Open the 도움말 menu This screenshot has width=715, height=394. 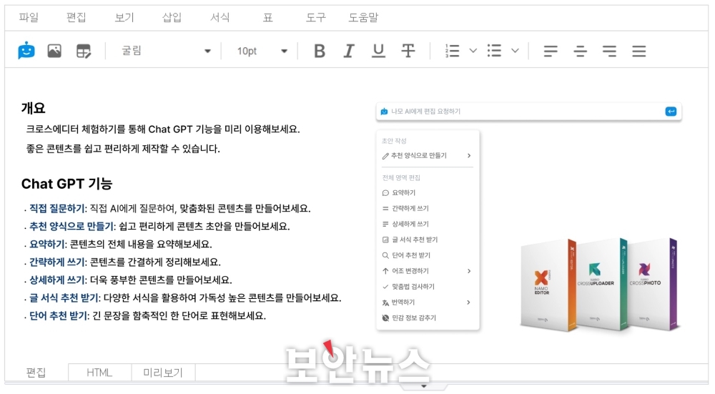363,17
